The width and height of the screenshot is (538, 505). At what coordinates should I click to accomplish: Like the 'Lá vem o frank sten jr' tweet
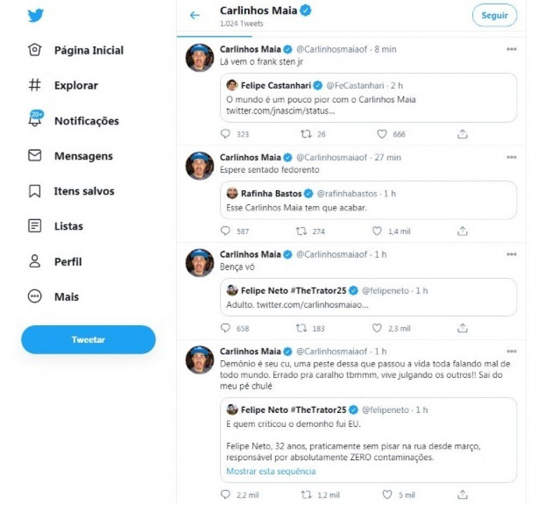click(x=382, y=134)
